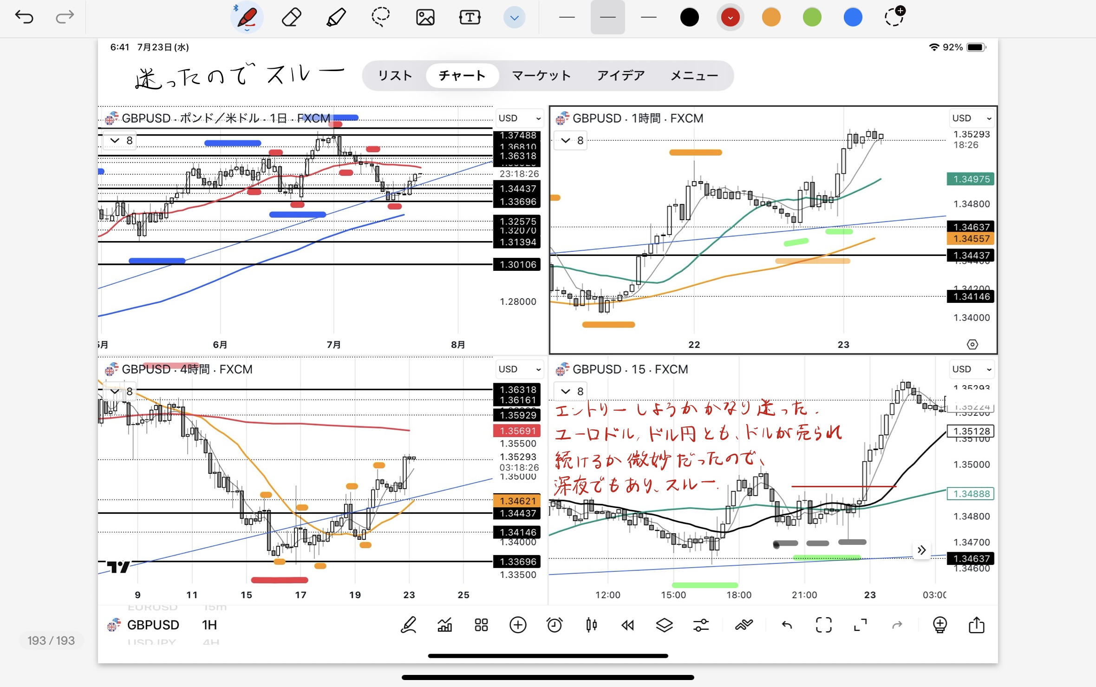Tap the 1.30106 price line label
The width and height of the screenshot is (1096, 687).
[517, 264]
